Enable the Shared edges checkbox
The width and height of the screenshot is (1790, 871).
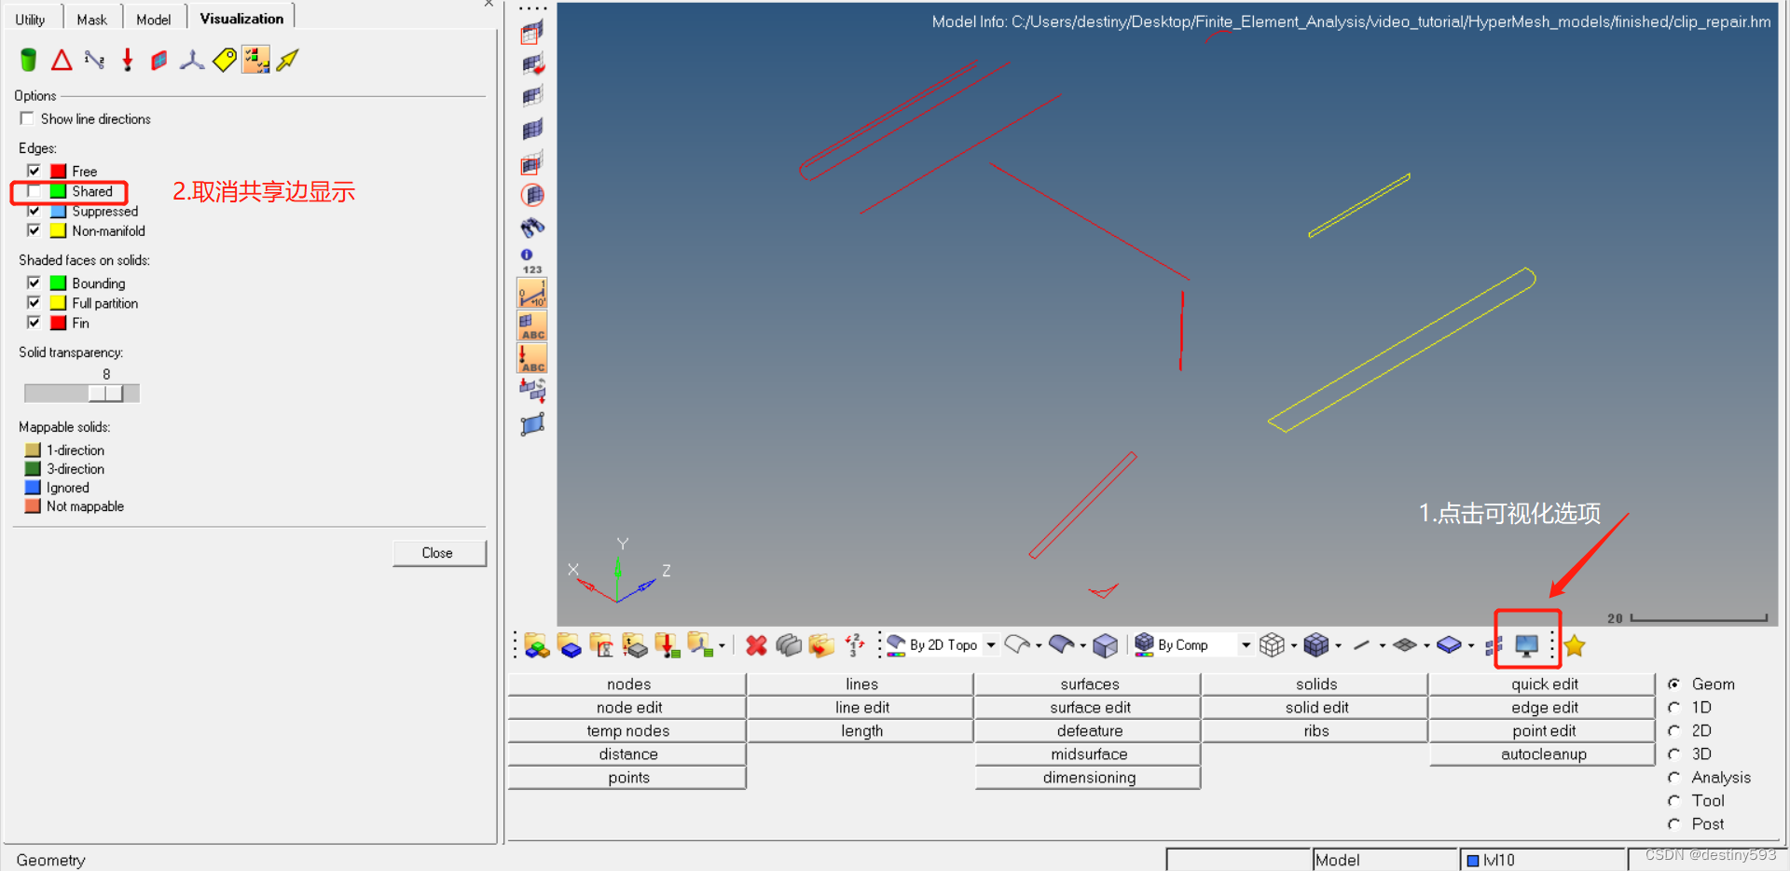point(34,191)
